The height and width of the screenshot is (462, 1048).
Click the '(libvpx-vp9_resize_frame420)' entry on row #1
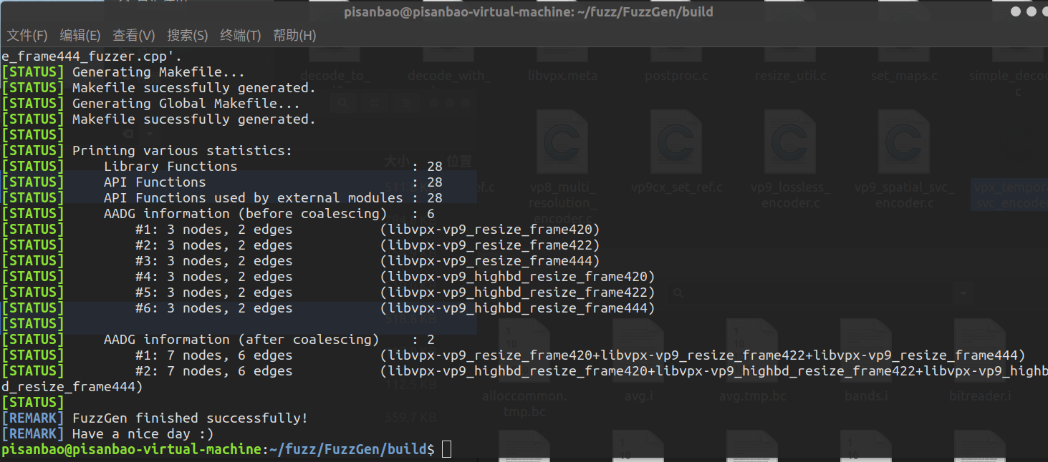point(490,230)
